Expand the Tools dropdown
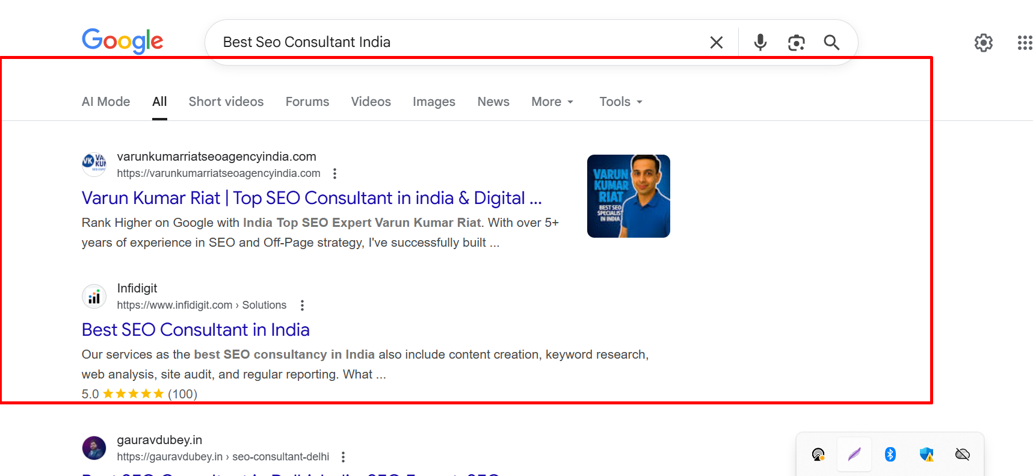Viewport: 1033px width, 476px height. coord(621,102)
